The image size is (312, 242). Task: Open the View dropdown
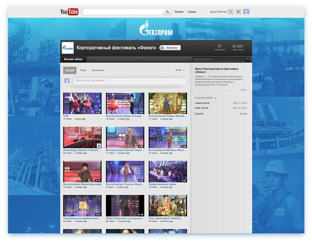[x=180, y=70]
